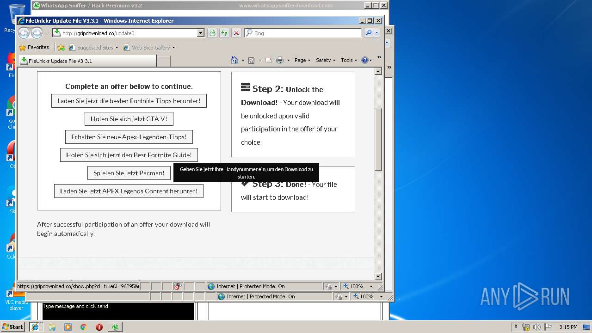
Task: Click the 3:15 PM clock
Action: click(x=568, y=327)
